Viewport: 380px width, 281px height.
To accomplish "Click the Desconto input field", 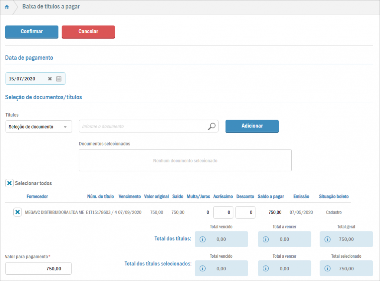I will [245, 213].
